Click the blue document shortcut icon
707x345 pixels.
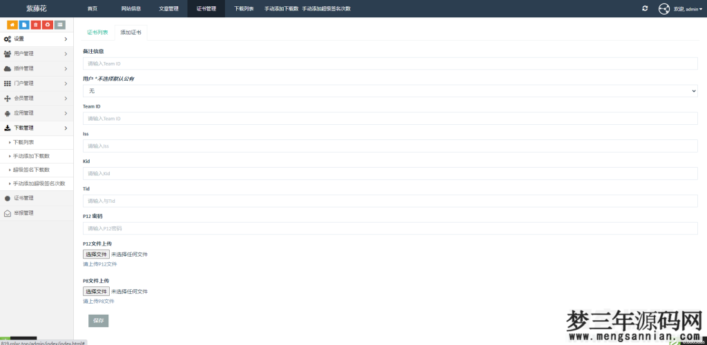23,25
